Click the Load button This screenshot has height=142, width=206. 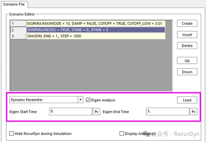click(187, 100)
